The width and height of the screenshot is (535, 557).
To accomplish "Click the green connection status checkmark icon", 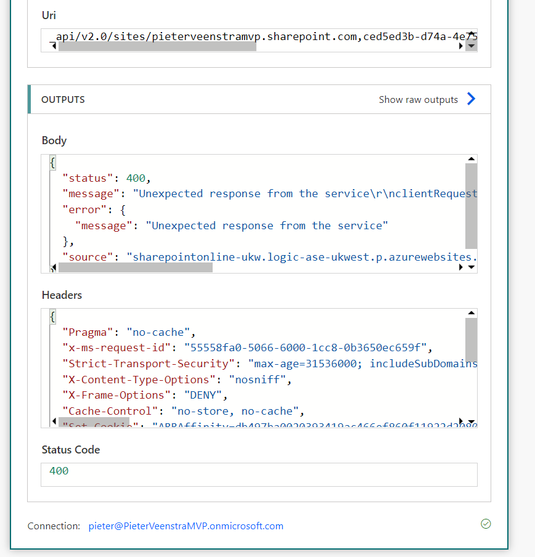I will click(486, 524).
